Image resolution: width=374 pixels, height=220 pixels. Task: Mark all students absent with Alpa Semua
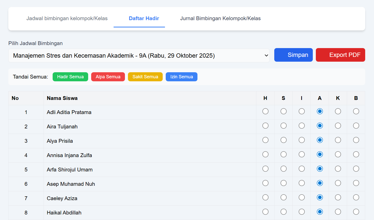[x=108, y=77]
